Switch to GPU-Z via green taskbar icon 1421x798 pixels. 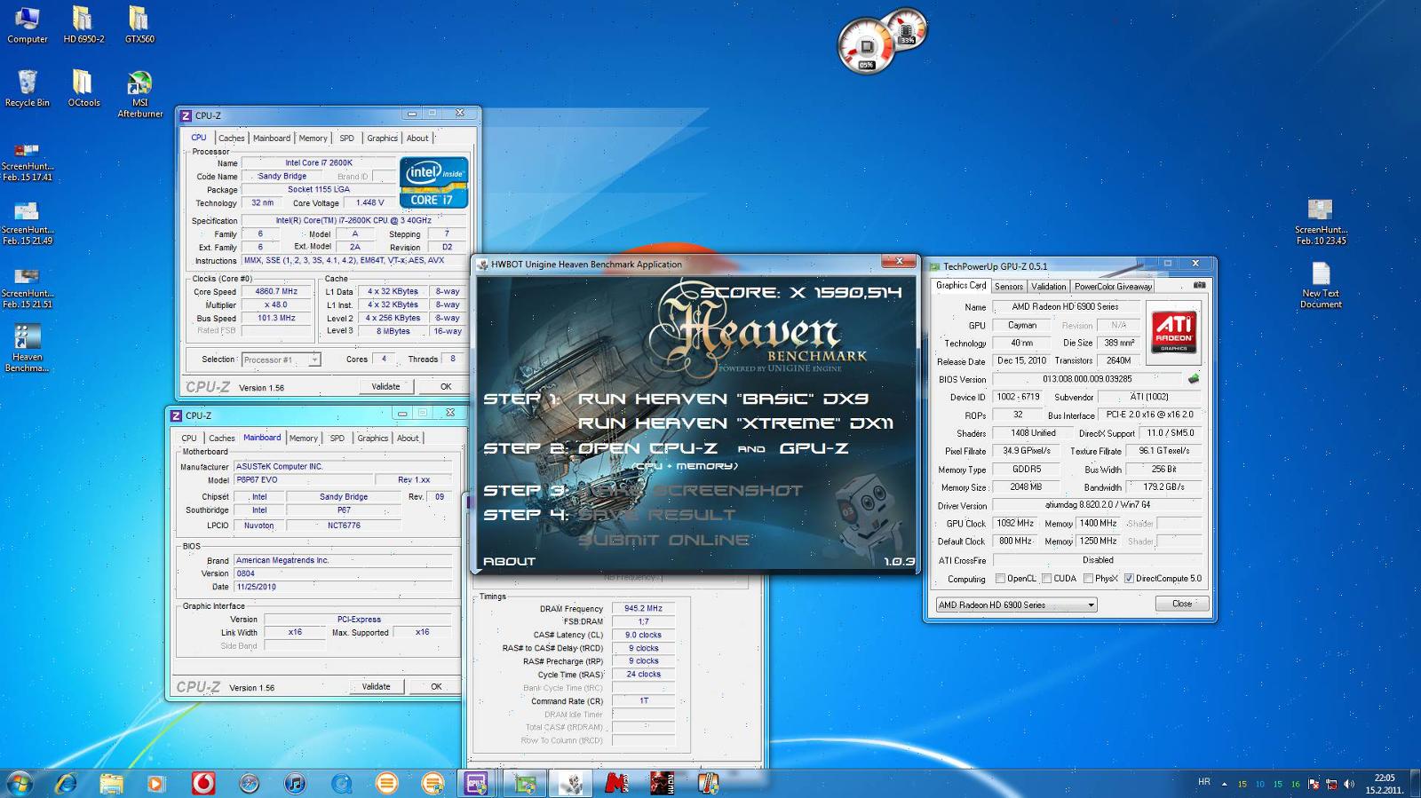524,783
